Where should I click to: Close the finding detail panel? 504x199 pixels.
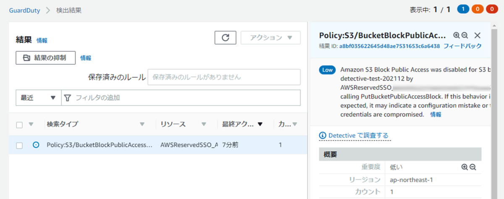click(477, 36)
